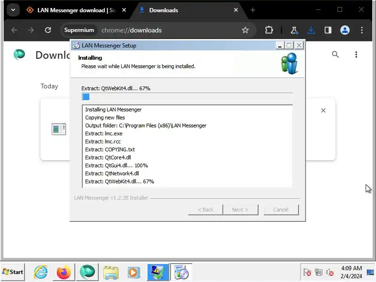
Task: Minimize the browser window
Action: coord(318,9)
